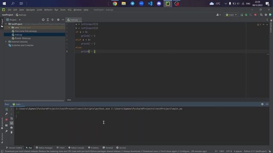Viewport: 273px width, 153px height.
Task: Click '4 spaces' indent setting in status bar
Action: [x=238, y=151]
